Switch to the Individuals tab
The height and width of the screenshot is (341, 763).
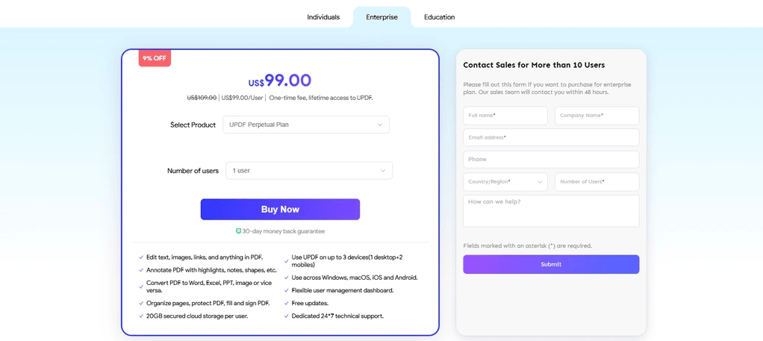pos(323,17)
